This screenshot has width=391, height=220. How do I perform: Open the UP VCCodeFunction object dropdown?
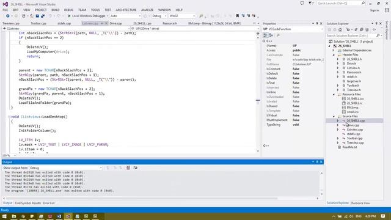coord(293,29)
